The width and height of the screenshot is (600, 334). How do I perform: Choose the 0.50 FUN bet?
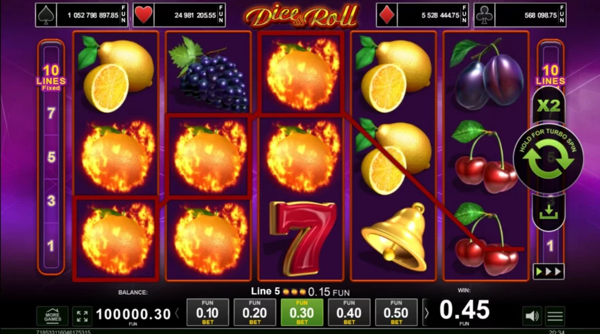pyautogui.click(x=396, y=312)
